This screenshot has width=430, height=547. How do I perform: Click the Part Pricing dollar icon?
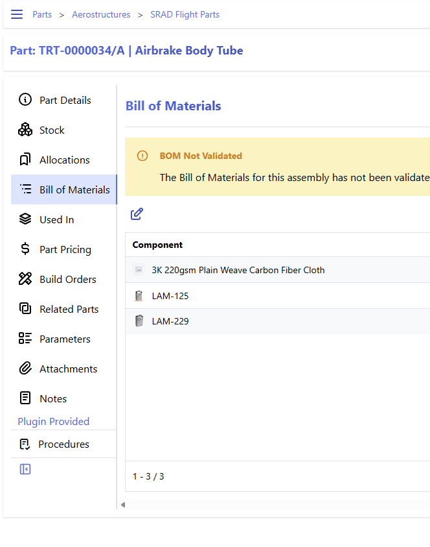[x=25, y=249]
